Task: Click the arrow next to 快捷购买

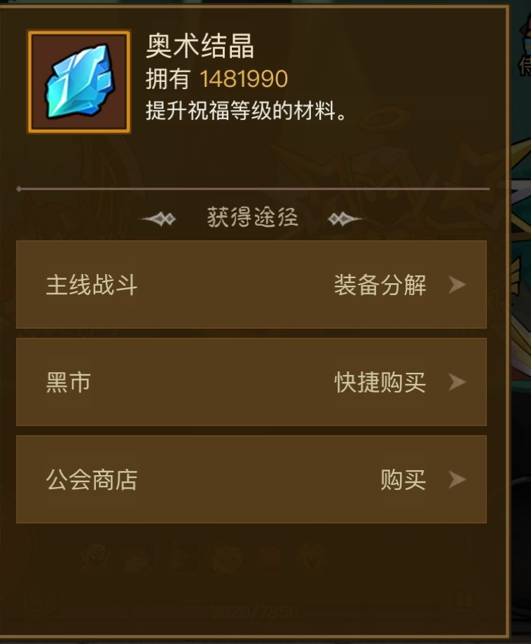Action: pos(457,382)
